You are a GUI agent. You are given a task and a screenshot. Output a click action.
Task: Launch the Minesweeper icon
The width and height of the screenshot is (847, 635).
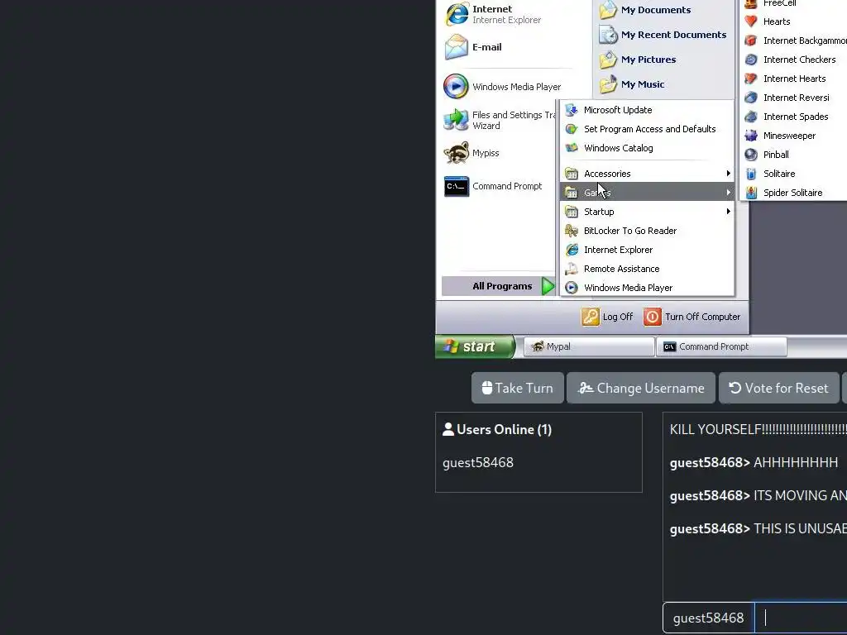751,136
